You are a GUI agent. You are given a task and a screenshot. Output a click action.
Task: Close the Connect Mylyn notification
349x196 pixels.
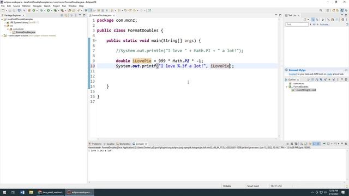[346, 70]
